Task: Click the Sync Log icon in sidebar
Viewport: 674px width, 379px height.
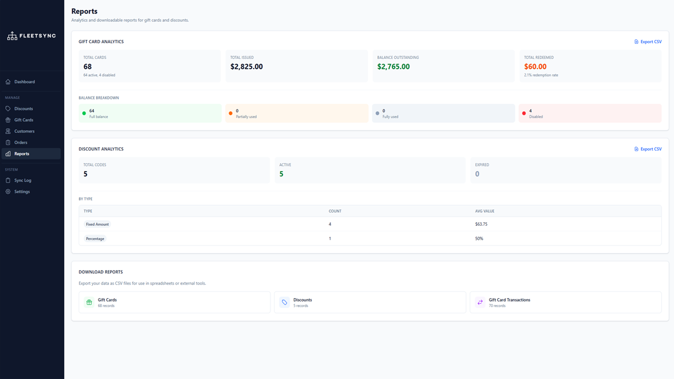Action: pyautogui.click(x=8, y=181)
